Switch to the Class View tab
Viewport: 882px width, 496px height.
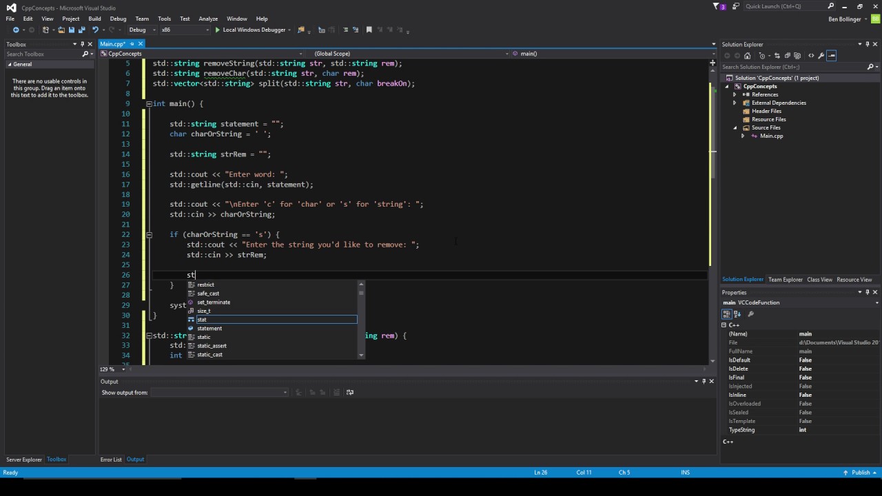click(819, 280)
